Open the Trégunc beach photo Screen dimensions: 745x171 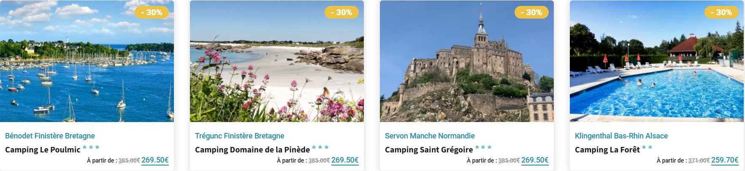(276, 68)
